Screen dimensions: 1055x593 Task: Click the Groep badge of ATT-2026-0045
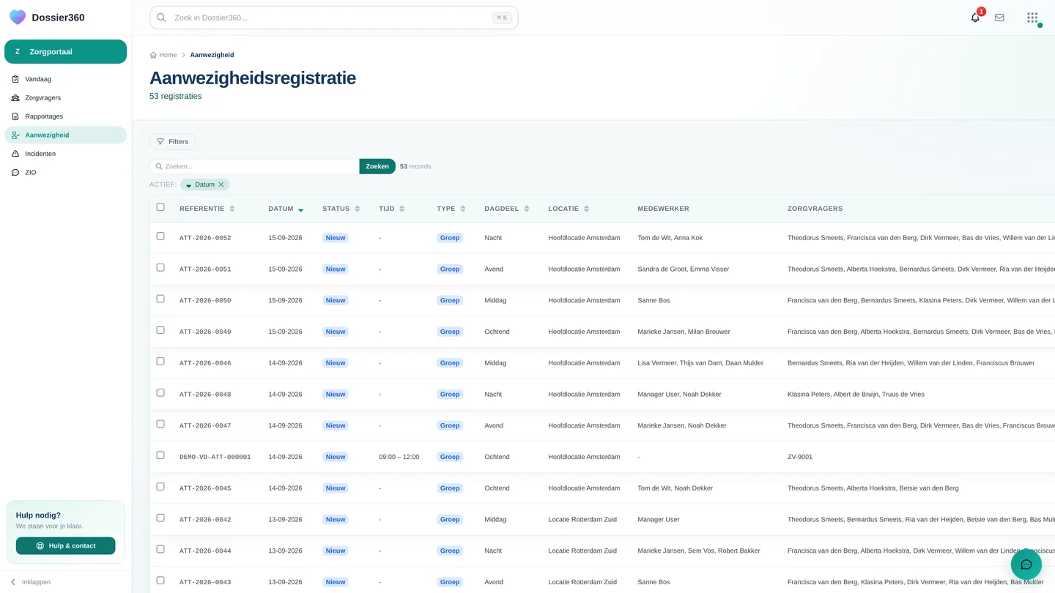pos(450,488)
